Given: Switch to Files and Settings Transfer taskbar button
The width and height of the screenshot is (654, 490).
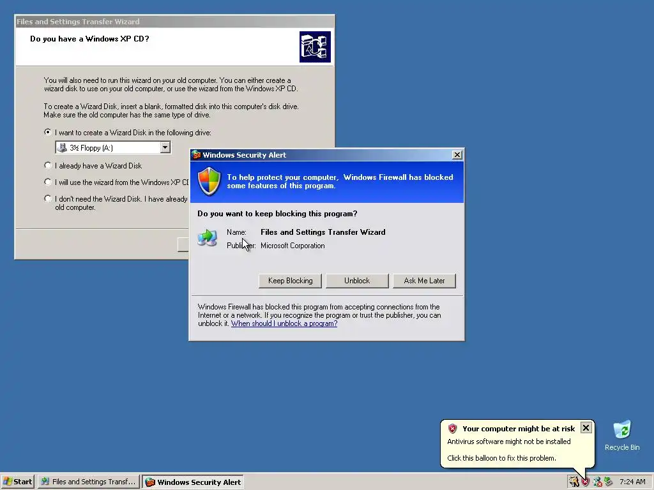Looking at the screenshot, I should click(88, 482).
